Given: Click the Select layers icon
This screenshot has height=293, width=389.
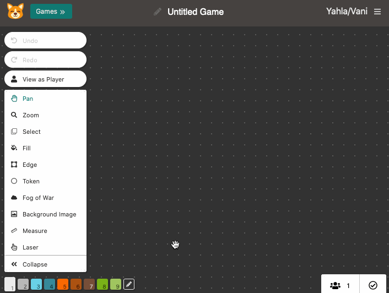Looking at the screenshot, I should pos(14,132).
